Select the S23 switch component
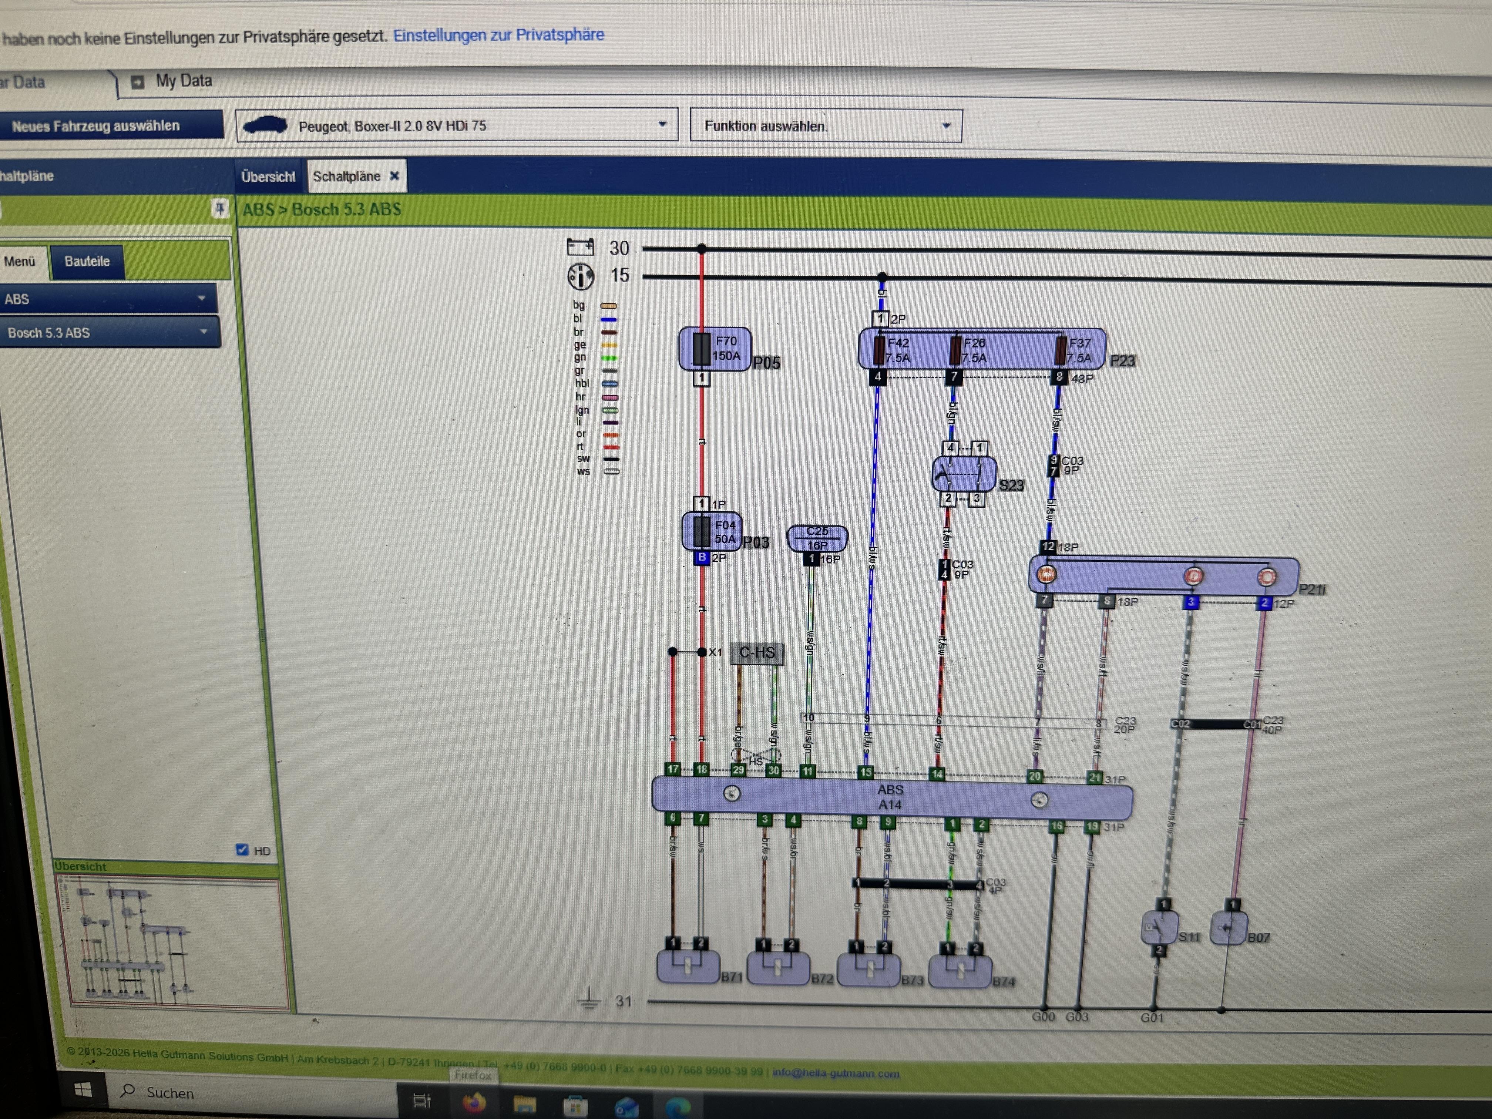 click(963, 474)
